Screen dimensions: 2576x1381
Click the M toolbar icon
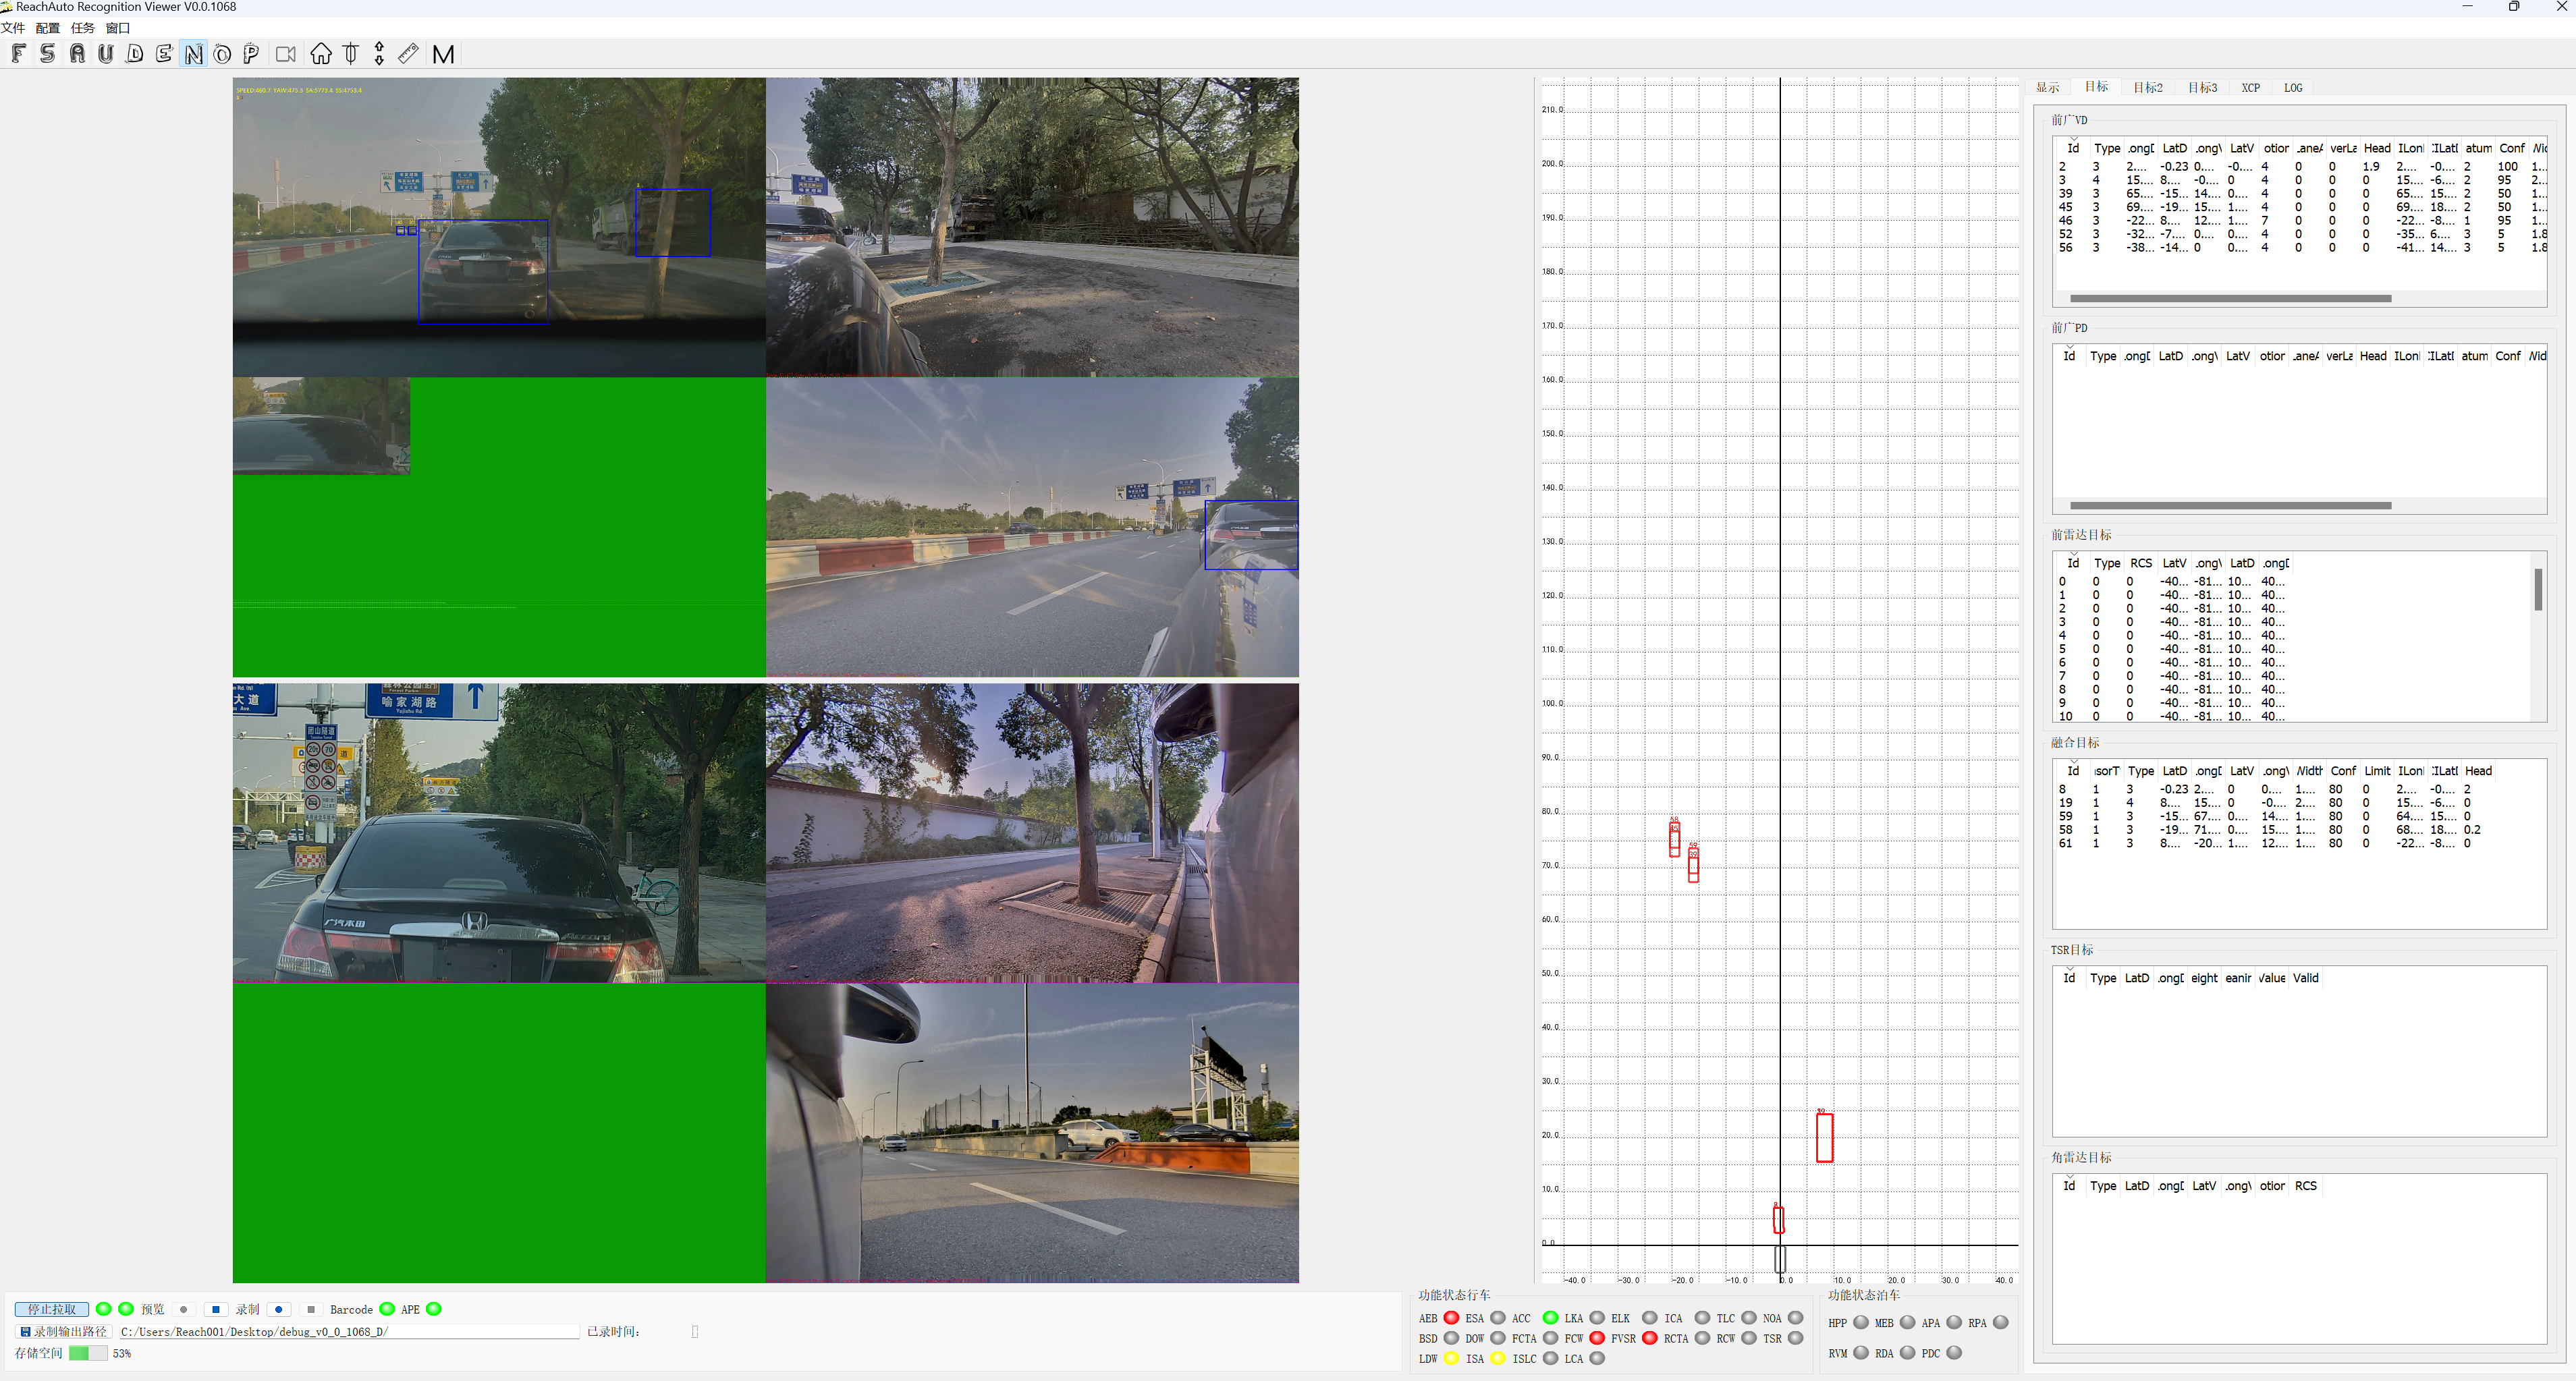pos(443,54)
